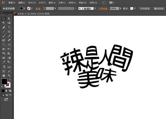Image resolution: width=166 pixels, height=119 pixels.
Task: Apply solid Color mode button
Action: (3, 91)
